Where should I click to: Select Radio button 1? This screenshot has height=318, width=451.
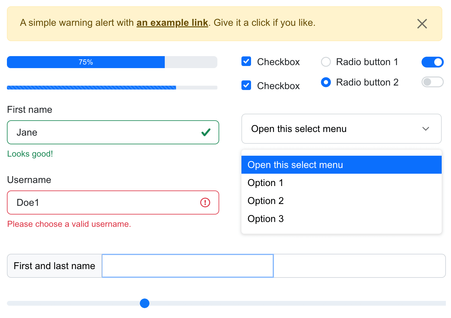click(x=326, y=62)
